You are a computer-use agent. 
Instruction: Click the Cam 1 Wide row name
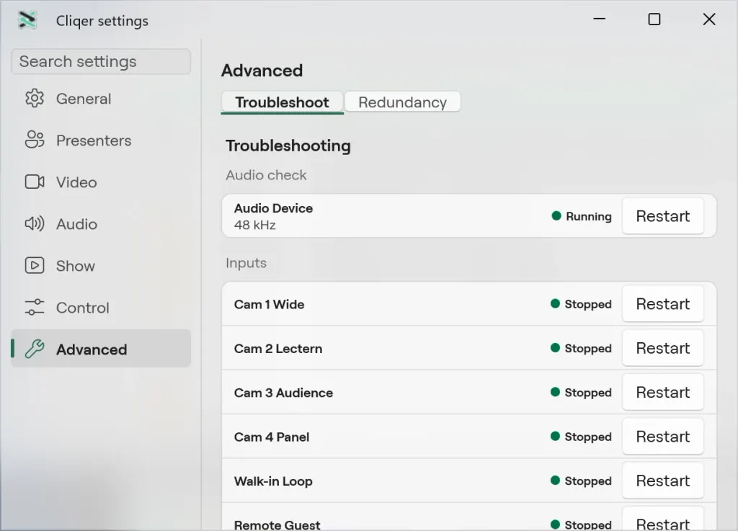click(270, 304)
